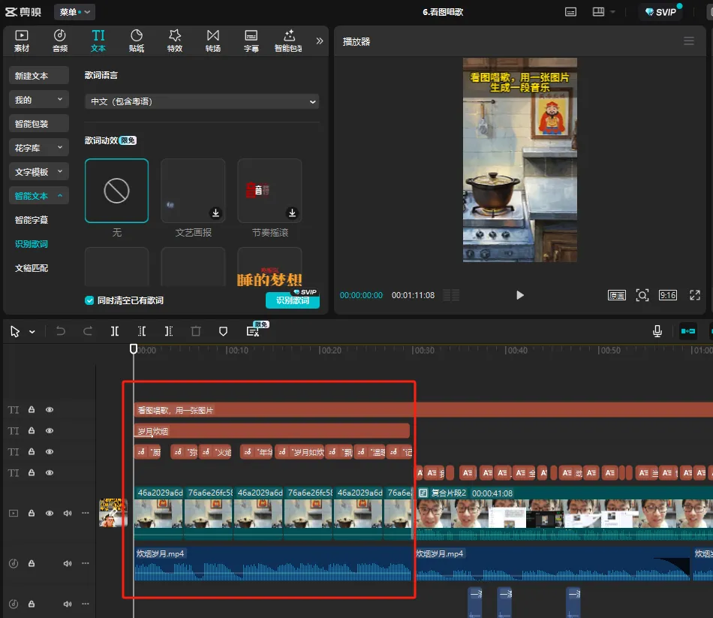Open the 歌词语言 language dropdown

(202, 101)
